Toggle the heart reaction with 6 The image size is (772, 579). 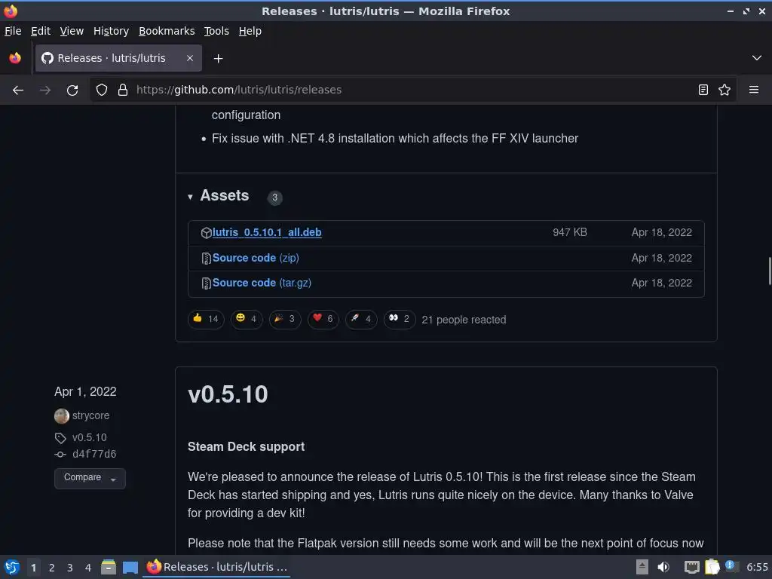point(323,319)
